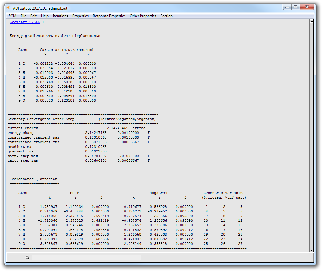The height and width of the screenshot is (271, 322).
Task: Select geometric variable number 27
Action: click(240, 244)
